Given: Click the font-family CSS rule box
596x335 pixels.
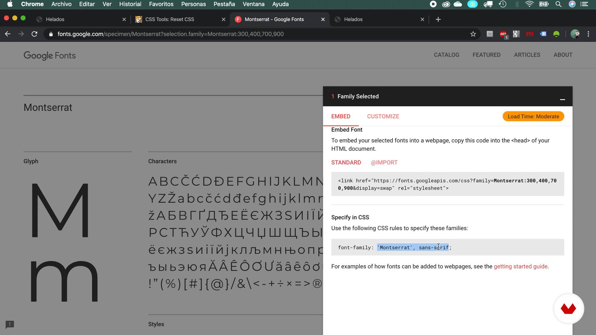Looking at the screenshot, I should pyautogui.click(x=448, y=247).
